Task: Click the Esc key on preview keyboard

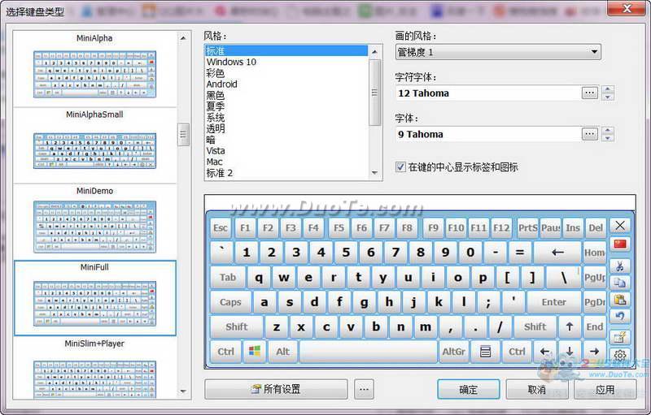Action: click(220, 227)
